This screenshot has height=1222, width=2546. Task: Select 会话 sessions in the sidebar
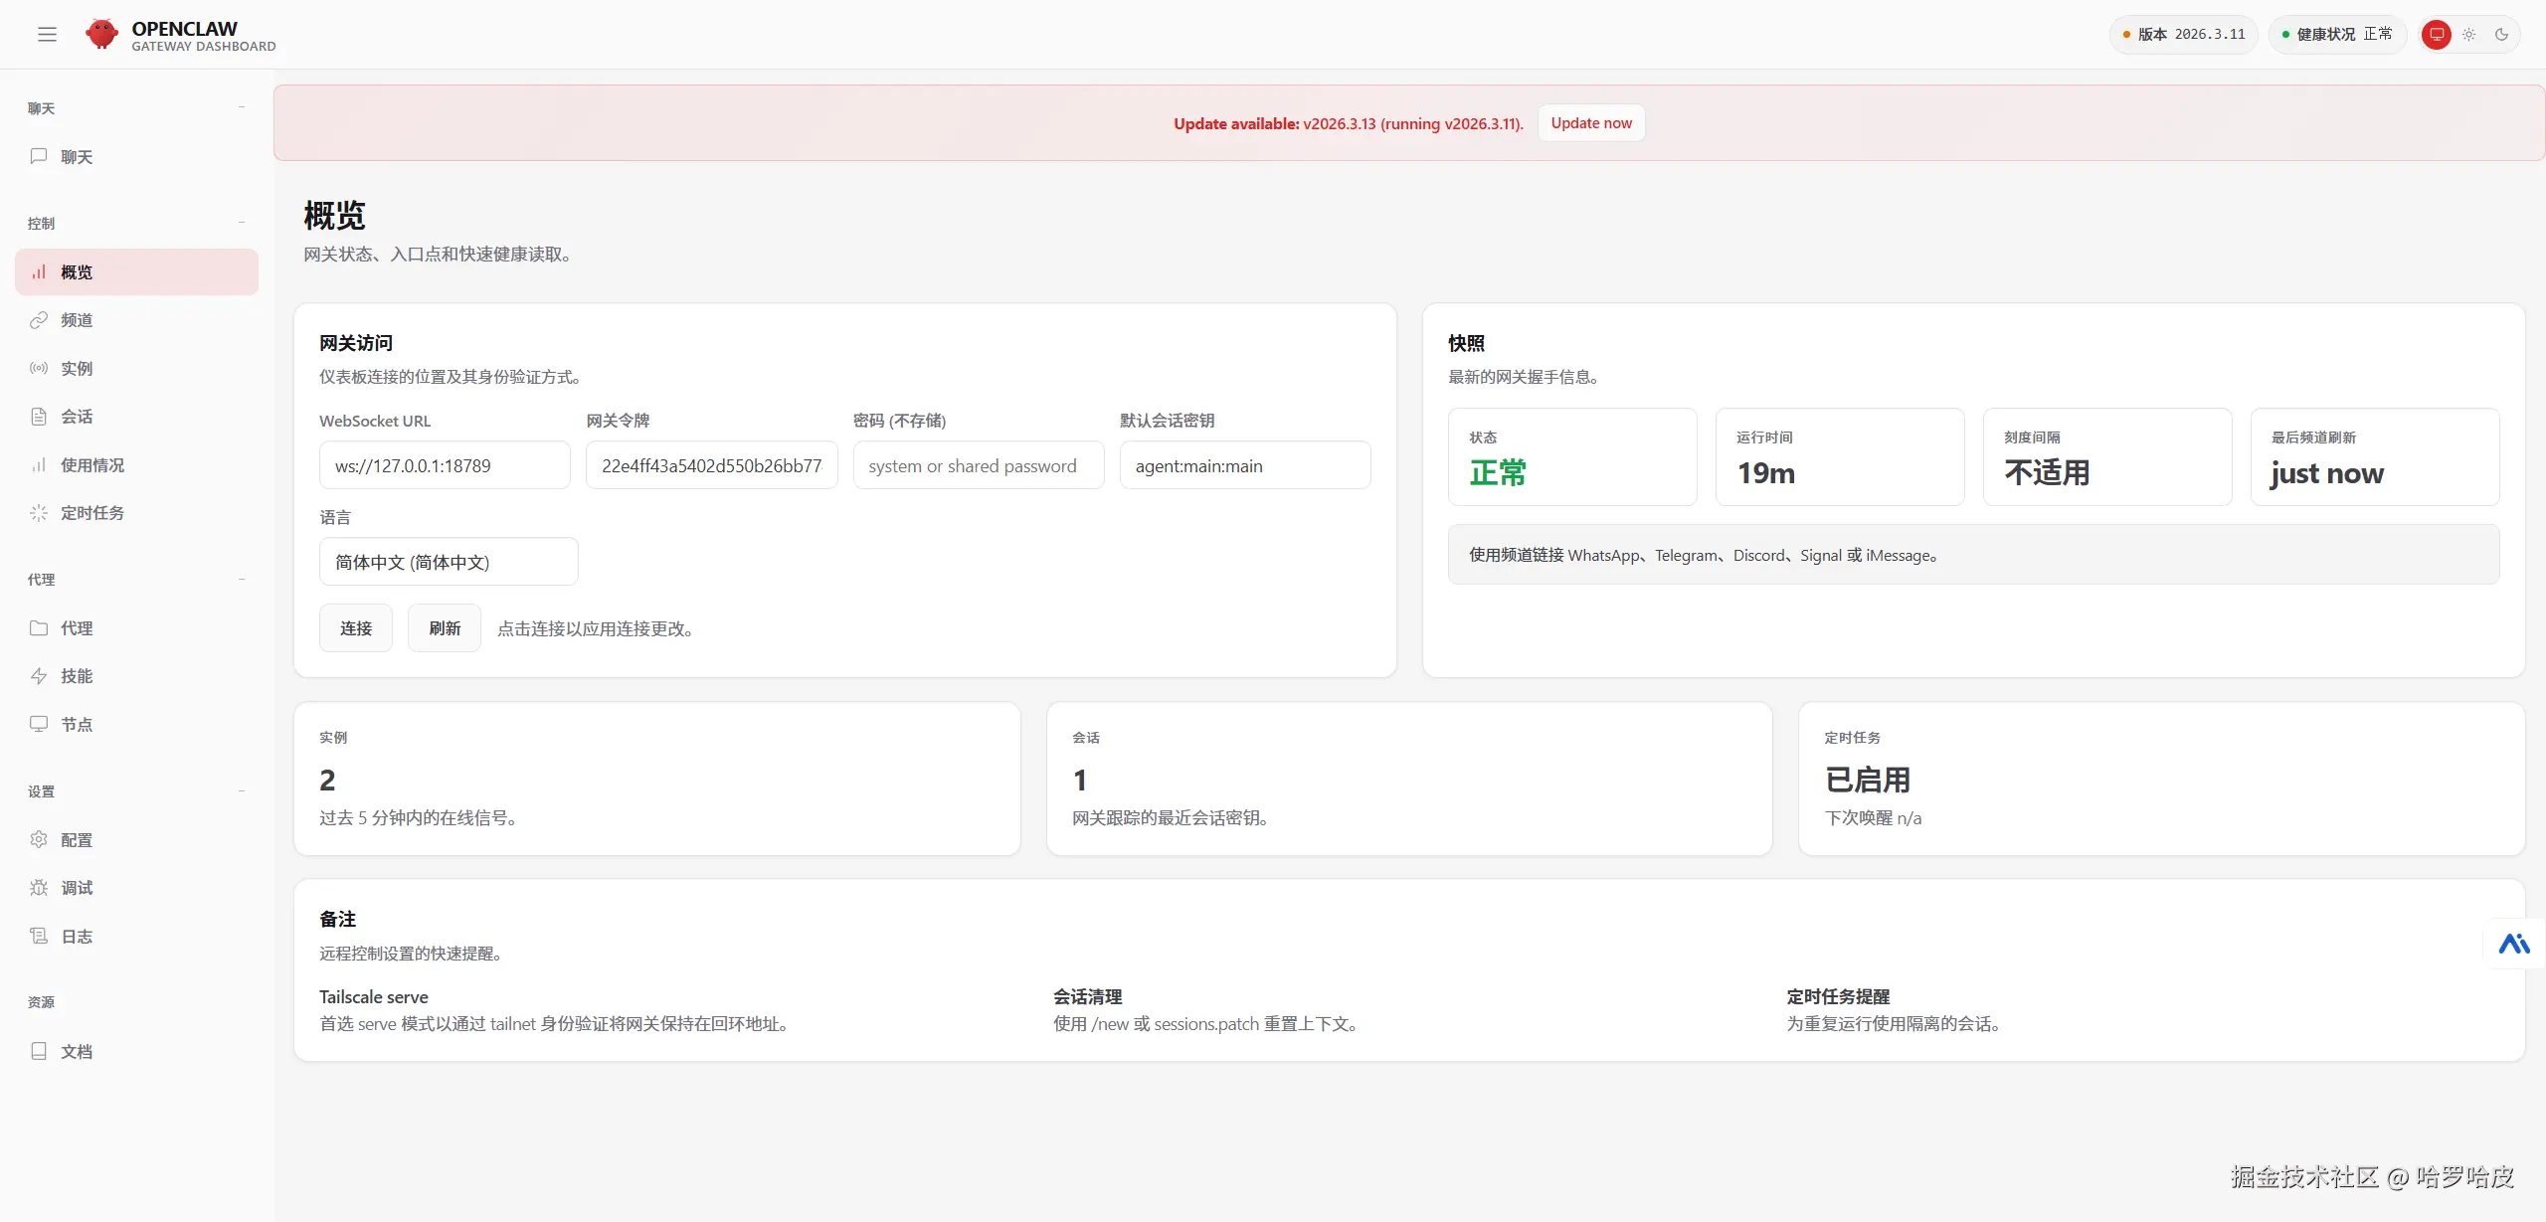click(x=76, y=417)
